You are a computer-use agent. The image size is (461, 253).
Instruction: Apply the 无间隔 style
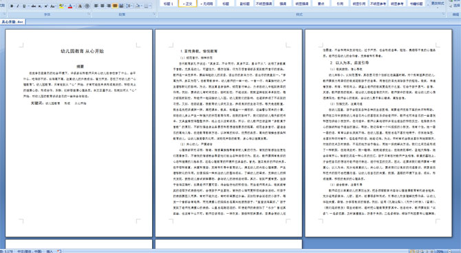(x=206, y=4)
